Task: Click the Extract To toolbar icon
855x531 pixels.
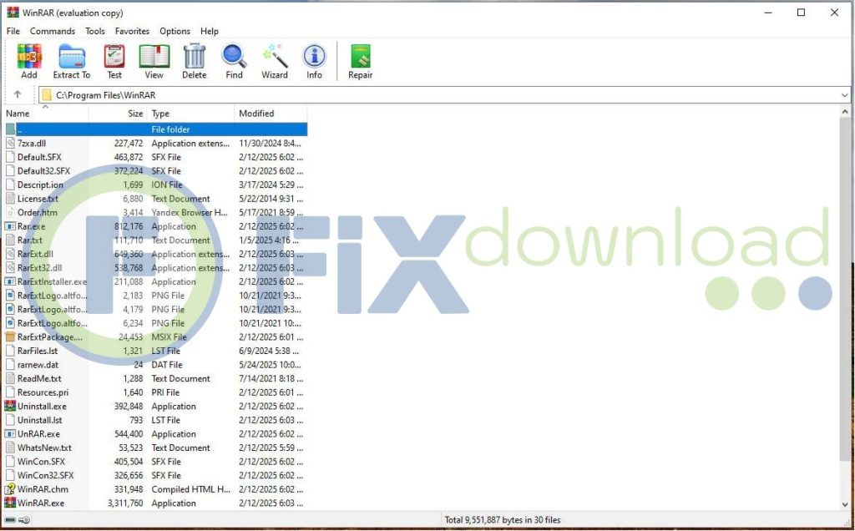Action: point(72,61)
